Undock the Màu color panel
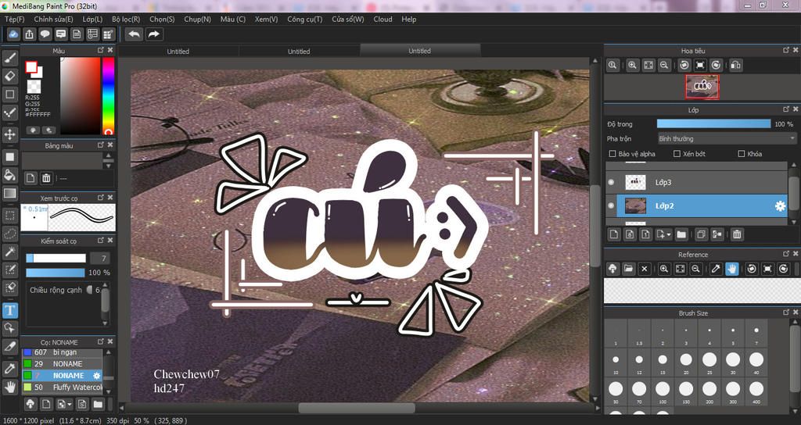This screenshot has width=801, height=425. (x=101, y=50)
